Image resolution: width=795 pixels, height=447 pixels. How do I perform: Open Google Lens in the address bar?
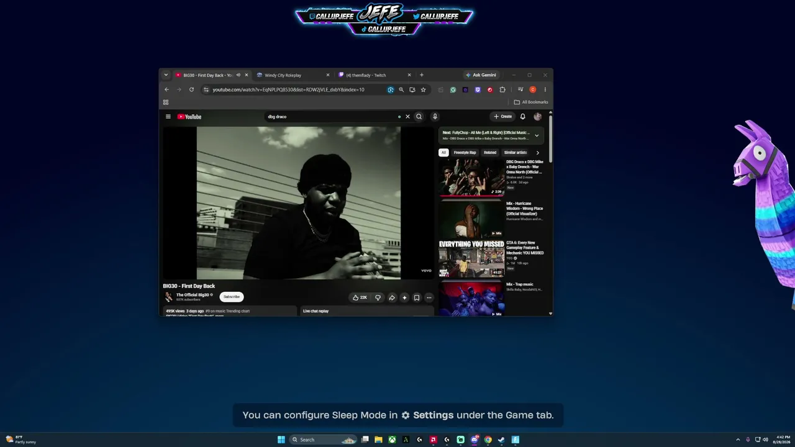[x=390, y=89]
